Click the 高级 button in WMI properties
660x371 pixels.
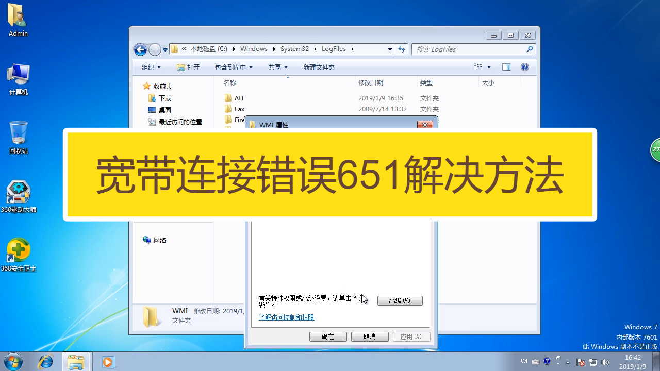click(x=400, y=300)
